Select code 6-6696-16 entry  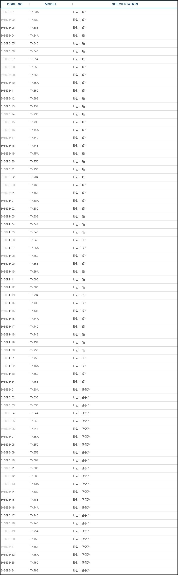pyautogui.click(x=8, y=508)
